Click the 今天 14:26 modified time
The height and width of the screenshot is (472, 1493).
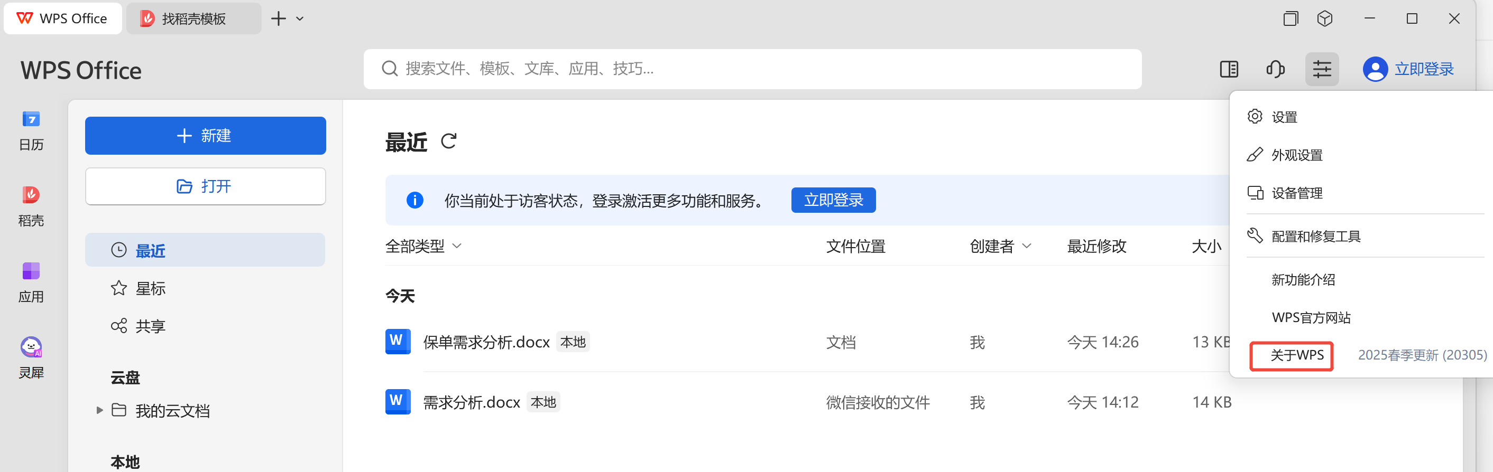pos(1102,342)
